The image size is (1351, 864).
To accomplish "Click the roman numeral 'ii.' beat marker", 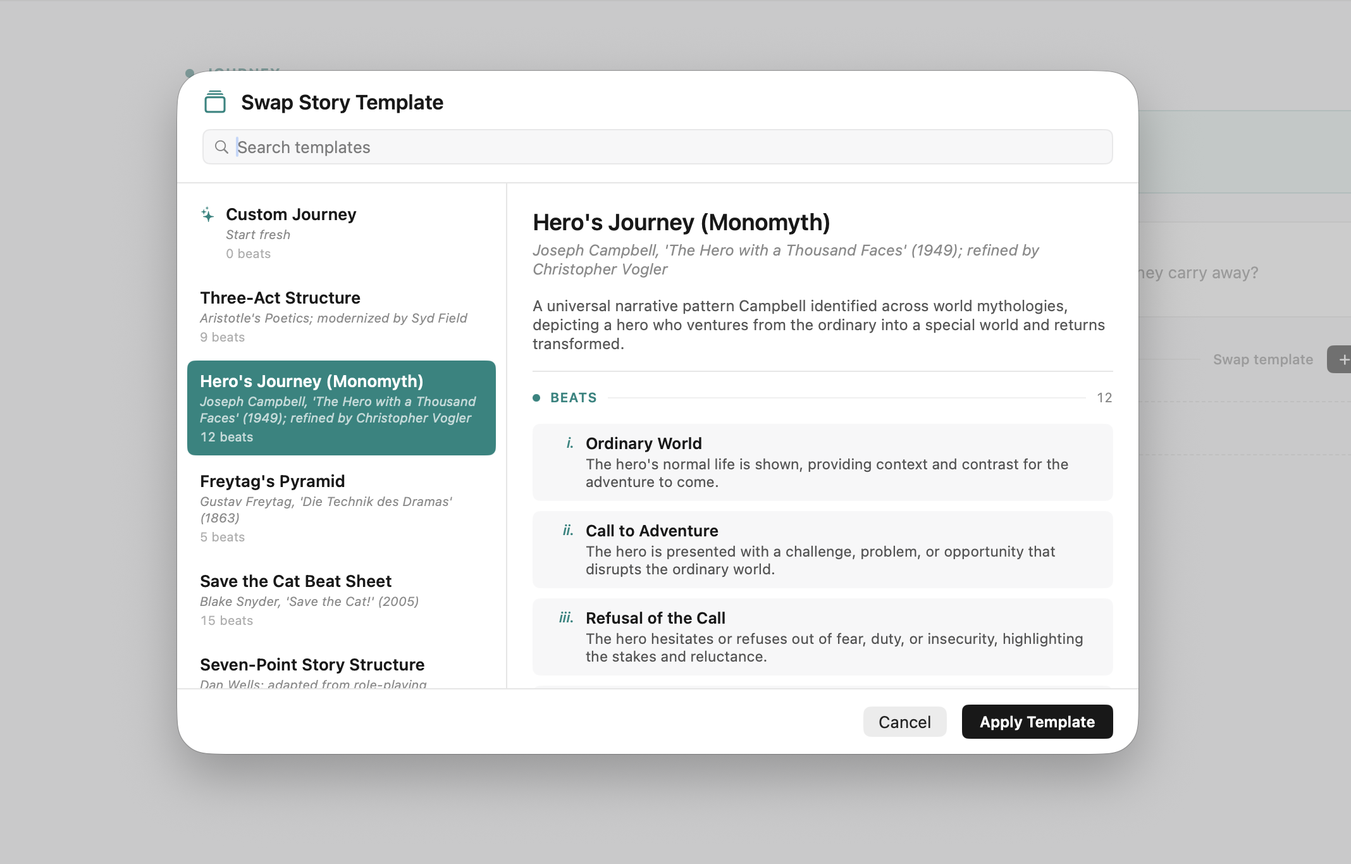I will tap(568, 530).
